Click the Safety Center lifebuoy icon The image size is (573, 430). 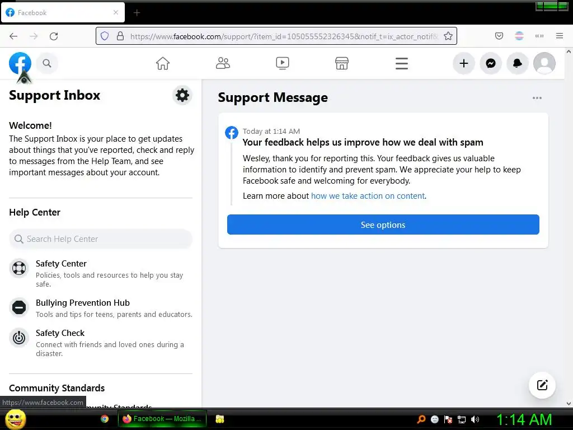(x=19, y=268)
